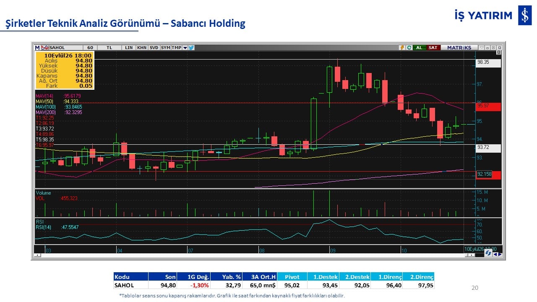
Task: Move chart left with blue left arrow
Action: coord(495,254)
